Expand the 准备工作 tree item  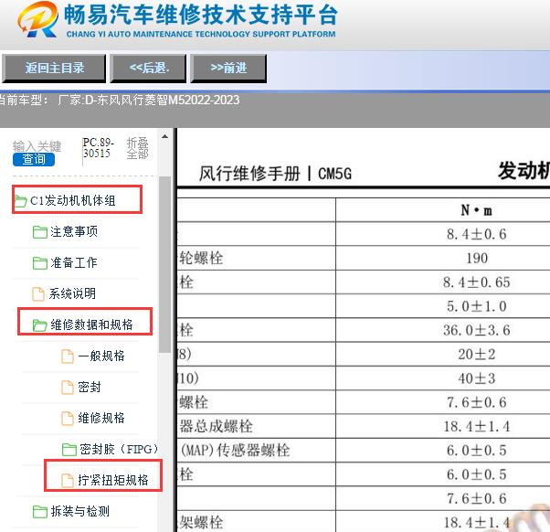tap(74, 262)
